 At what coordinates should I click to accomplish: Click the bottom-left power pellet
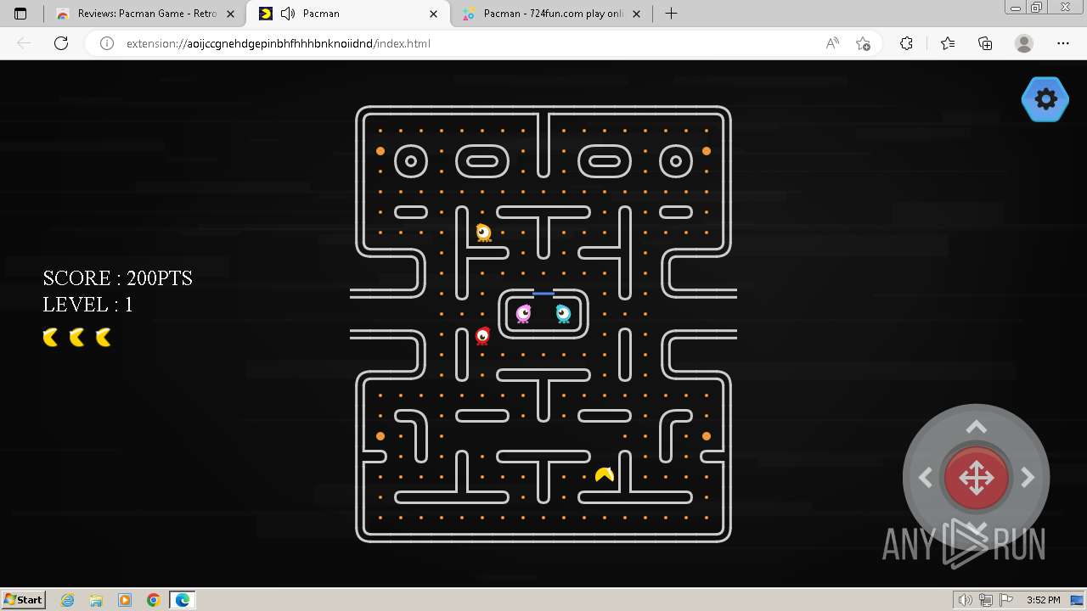pos(380,436)
